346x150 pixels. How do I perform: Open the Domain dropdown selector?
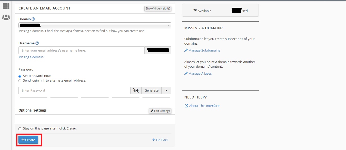[95, 25]
